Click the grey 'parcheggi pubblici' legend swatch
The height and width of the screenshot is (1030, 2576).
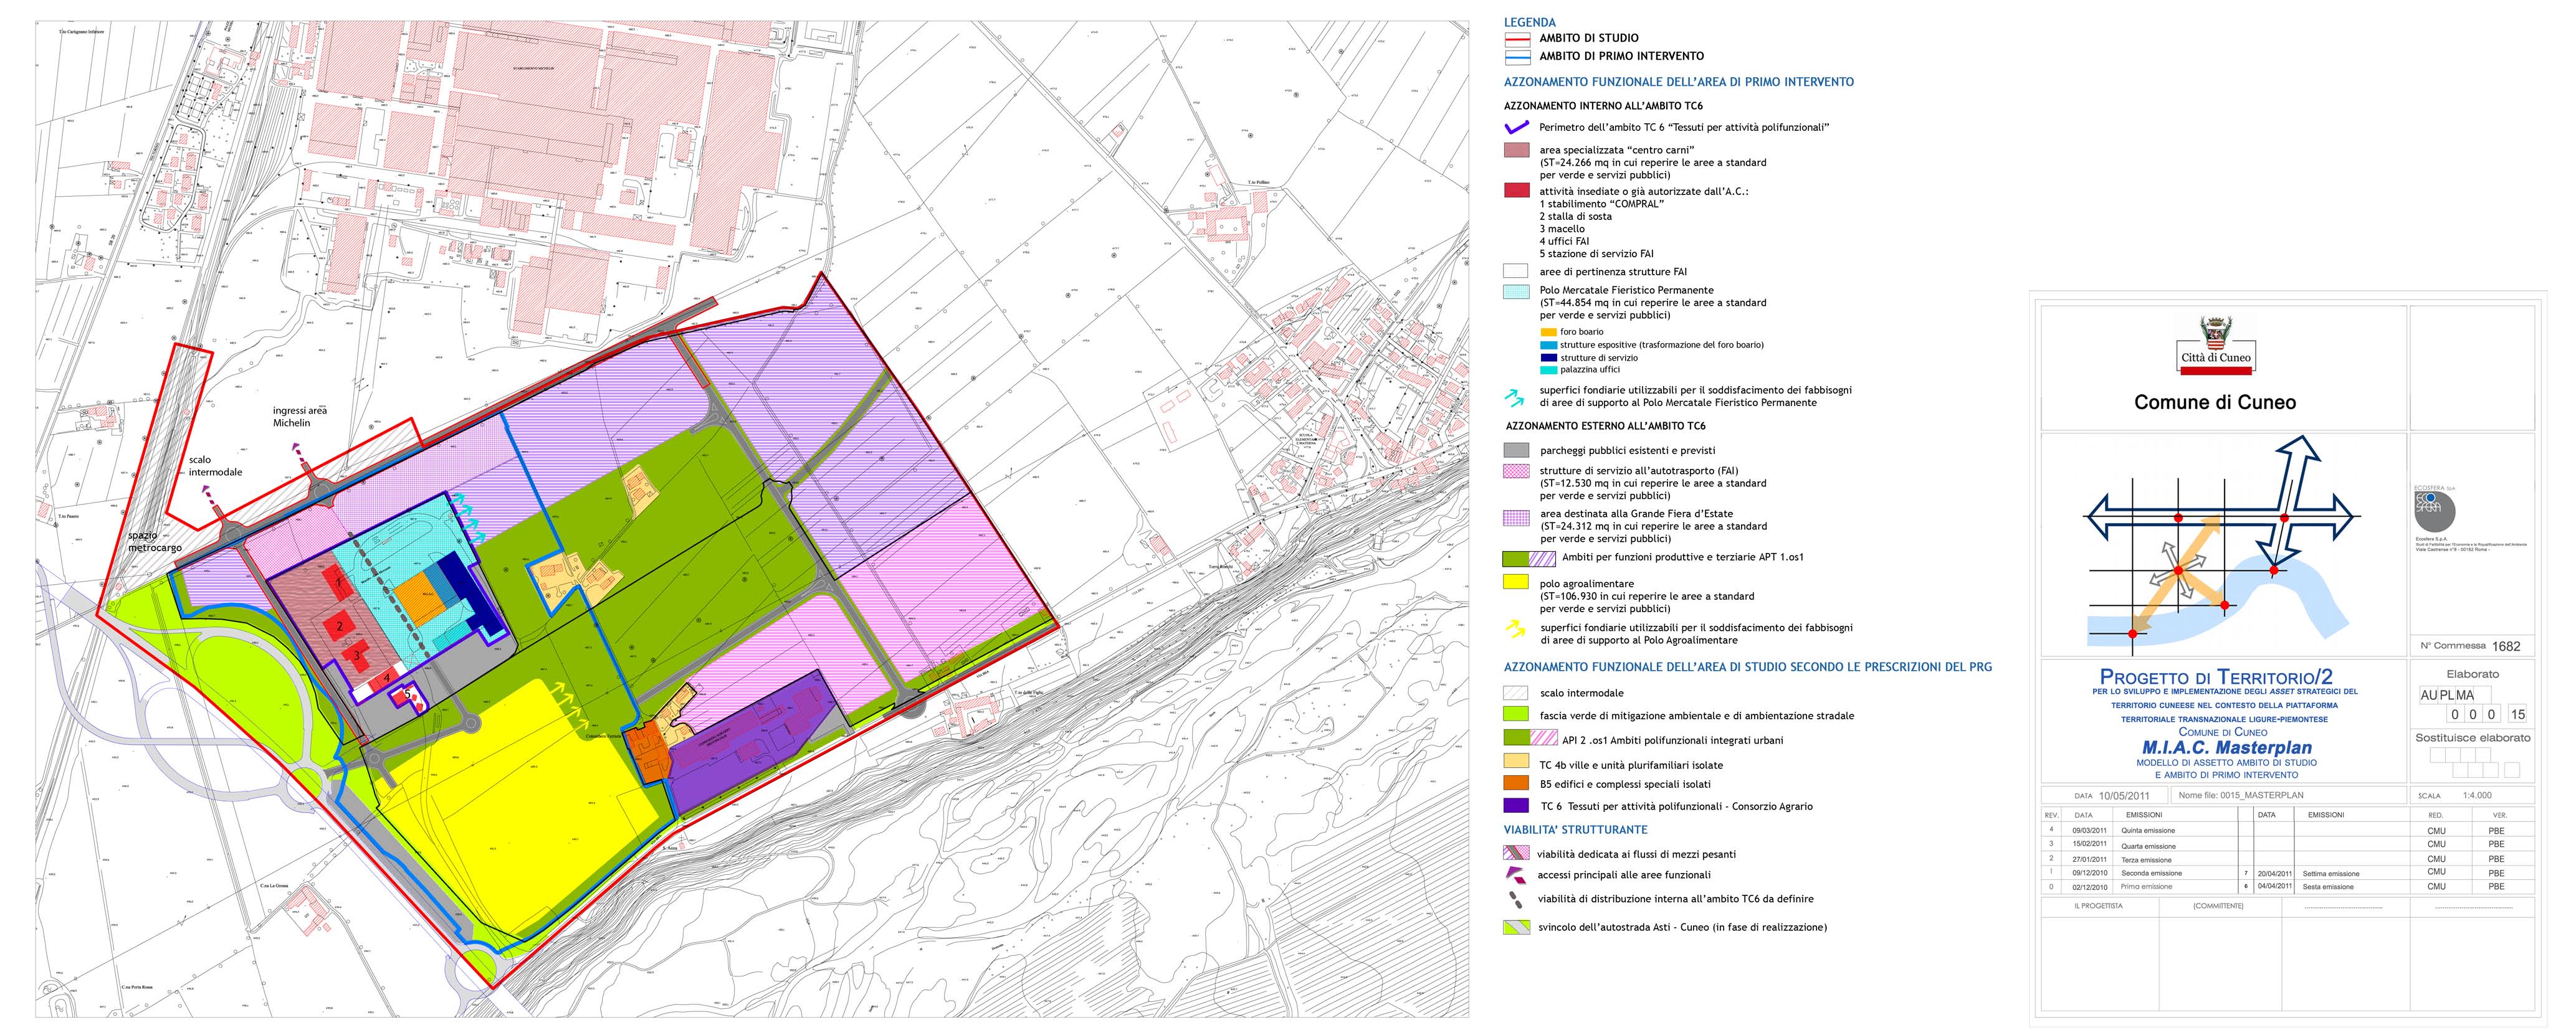pyautogui.click(x=1516, y=451)
